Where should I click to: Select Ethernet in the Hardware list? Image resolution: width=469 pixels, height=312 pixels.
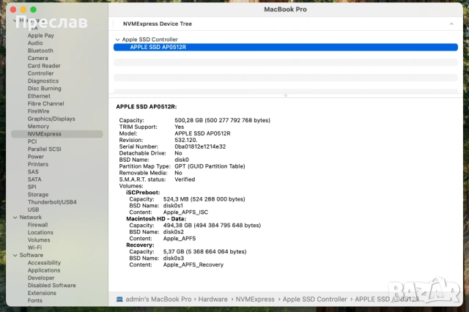pyautogui.click(x=39, y=96)
